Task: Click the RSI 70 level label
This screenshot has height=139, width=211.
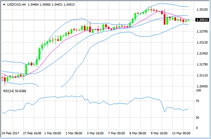Action: [x=197, y=101]
